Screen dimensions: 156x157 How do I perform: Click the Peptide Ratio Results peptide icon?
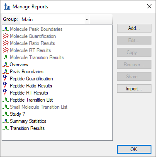coord(5,85)
